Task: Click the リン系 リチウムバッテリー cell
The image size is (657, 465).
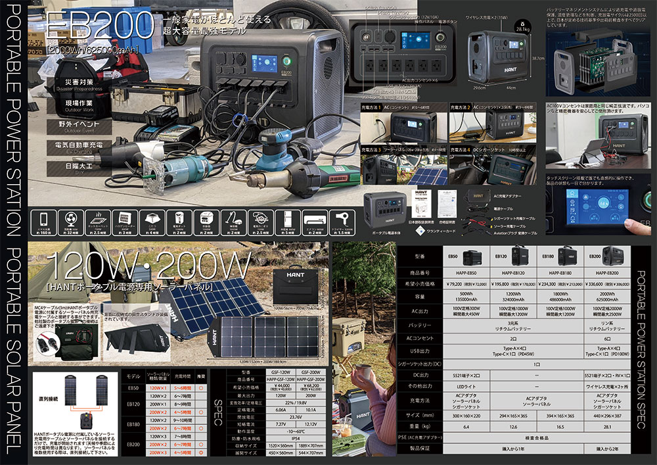Action: coord(607,326)
